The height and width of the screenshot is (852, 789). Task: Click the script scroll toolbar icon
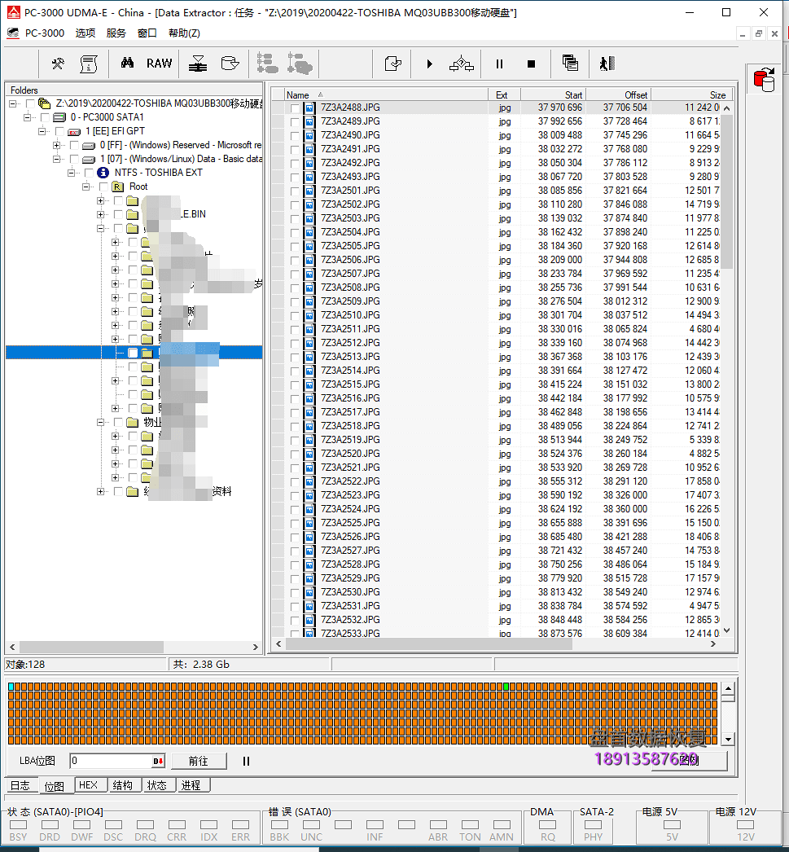click(x=89, y=64)
